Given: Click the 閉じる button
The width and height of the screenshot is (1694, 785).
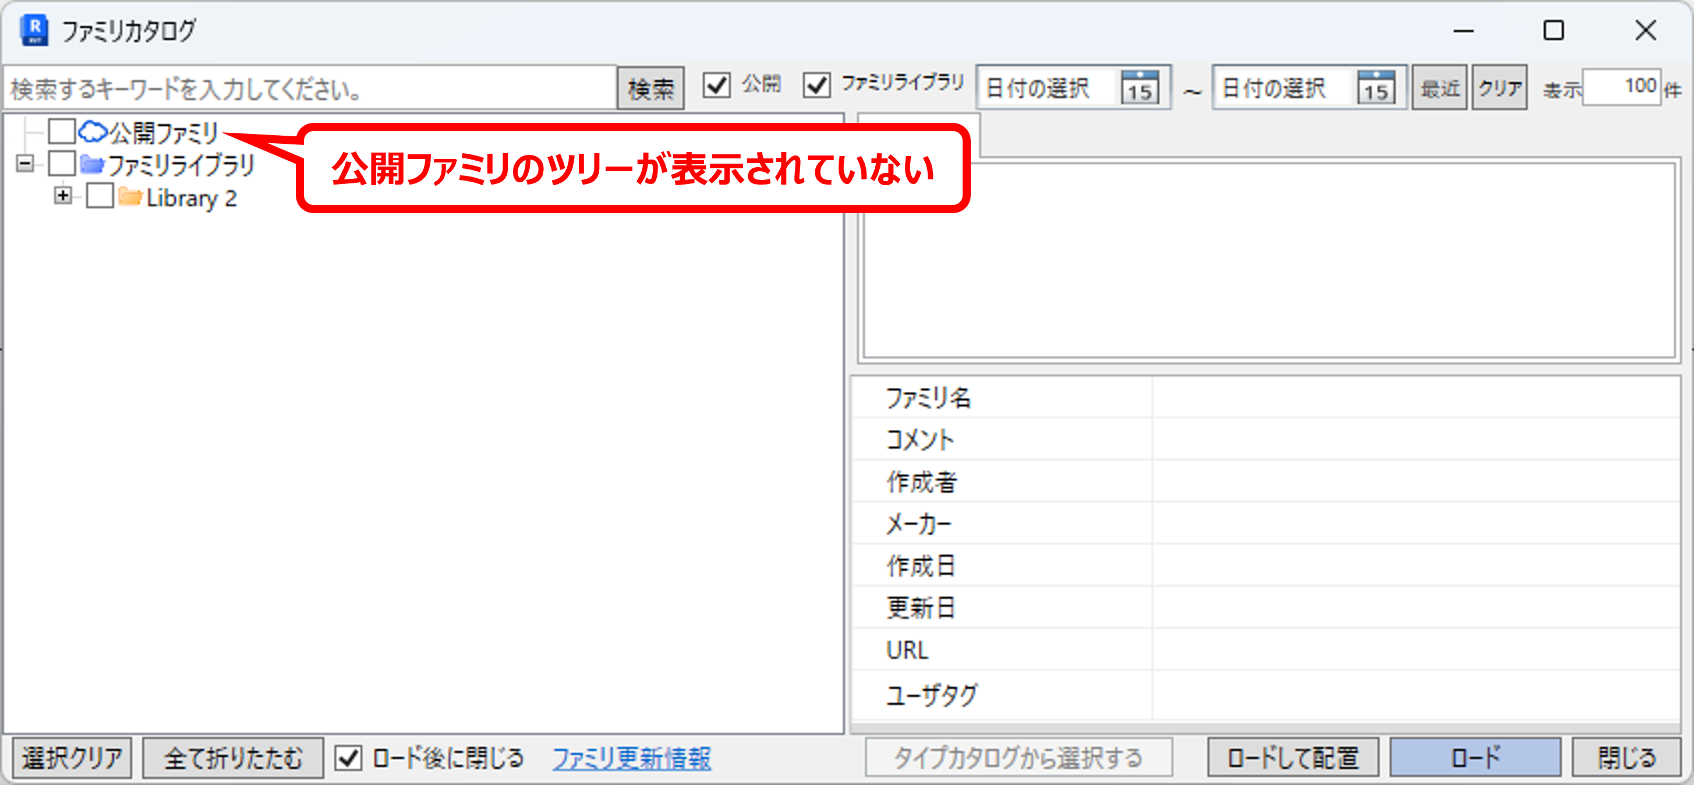Looking at the screenshot, I should click(x=1626, y=758).
